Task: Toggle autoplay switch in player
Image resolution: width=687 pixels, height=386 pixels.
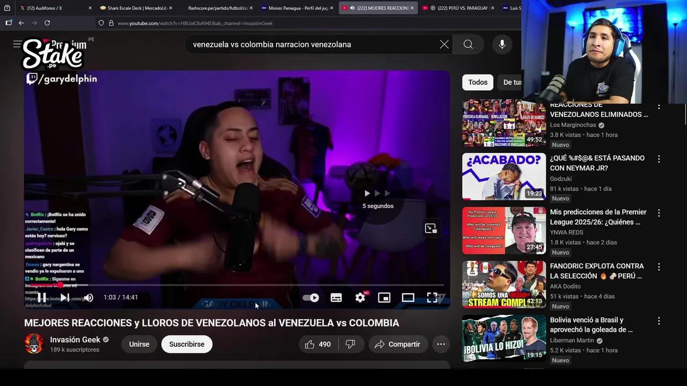Action: 311,298
